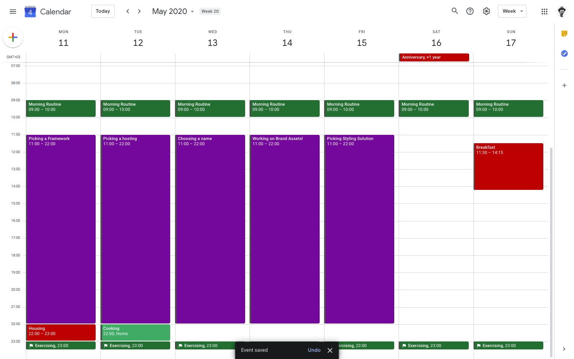The height and width of the screenshot is (359, 574).
Task: Open Google Tasks in the side panel
Action: pos(564,53)
